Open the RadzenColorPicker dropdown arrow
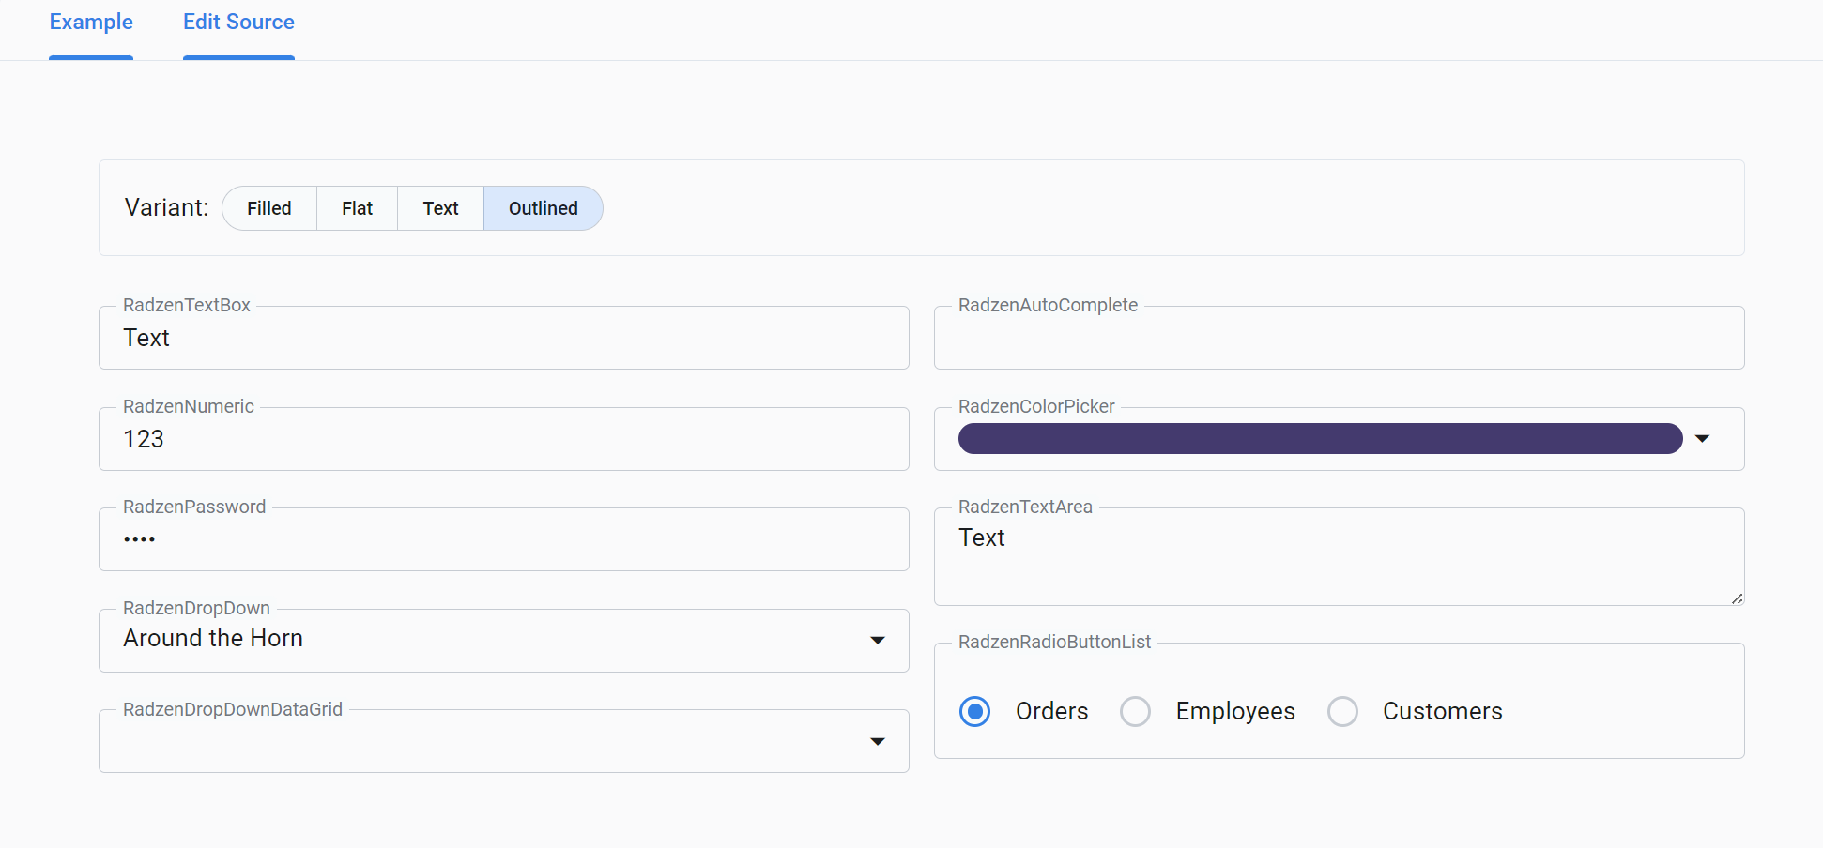This screenshot has width=1823, height=848. pos(1704,438)
